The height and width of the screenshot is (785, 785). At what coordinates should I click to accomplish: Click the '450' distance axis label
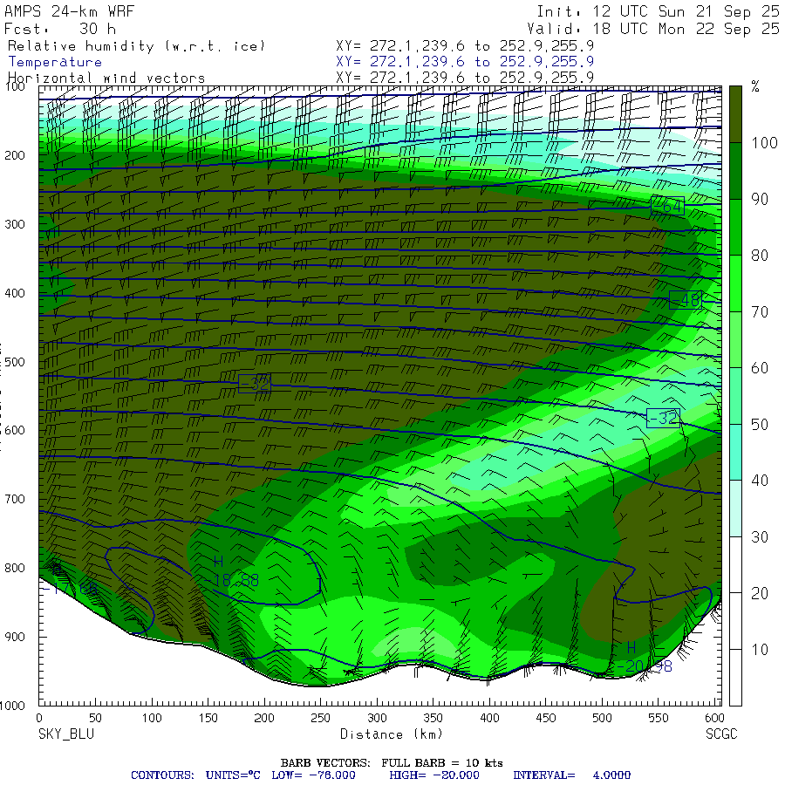546,718
